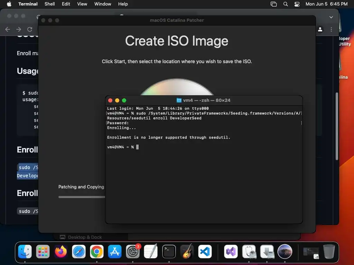Expand the browser tab search chevron
Screen dimensions: 354x265
[x=331, y=17]
